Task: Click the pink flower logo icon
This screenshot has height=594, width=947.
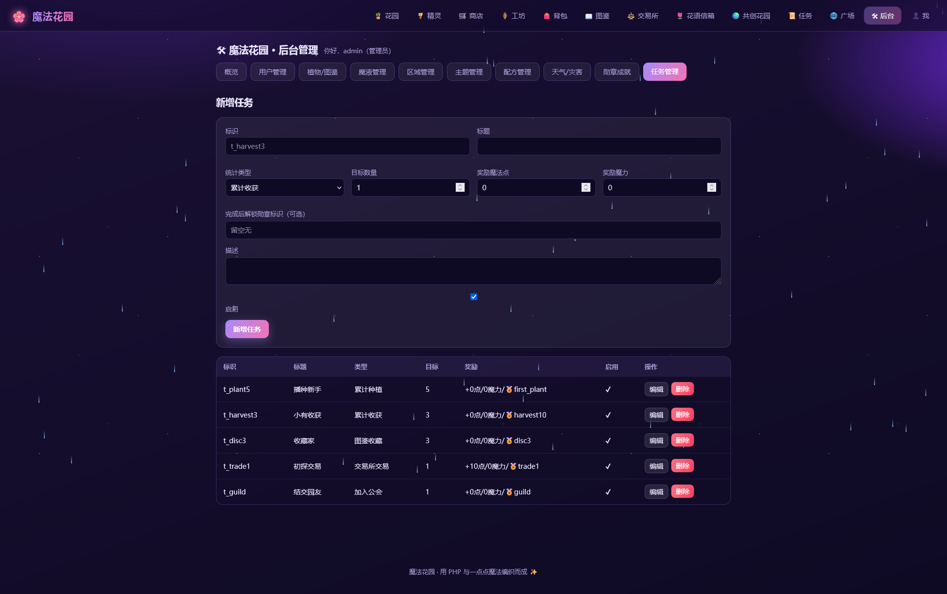Action: pos(19,17)
